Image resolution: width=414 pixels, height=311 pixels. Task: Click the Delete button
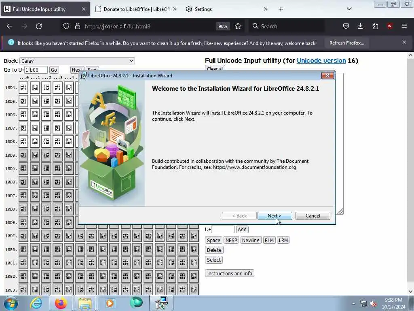214,250
